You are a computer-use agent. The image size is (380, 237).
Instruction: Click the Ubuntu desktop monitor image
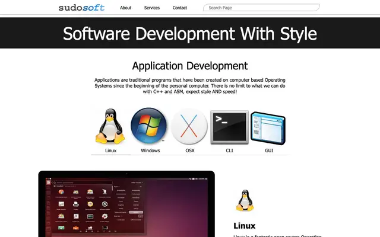pyautogui.click(x=126, y=204)
